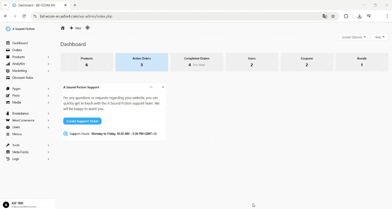Open Breakdance builder from the sidebar

tap(8, 113)
